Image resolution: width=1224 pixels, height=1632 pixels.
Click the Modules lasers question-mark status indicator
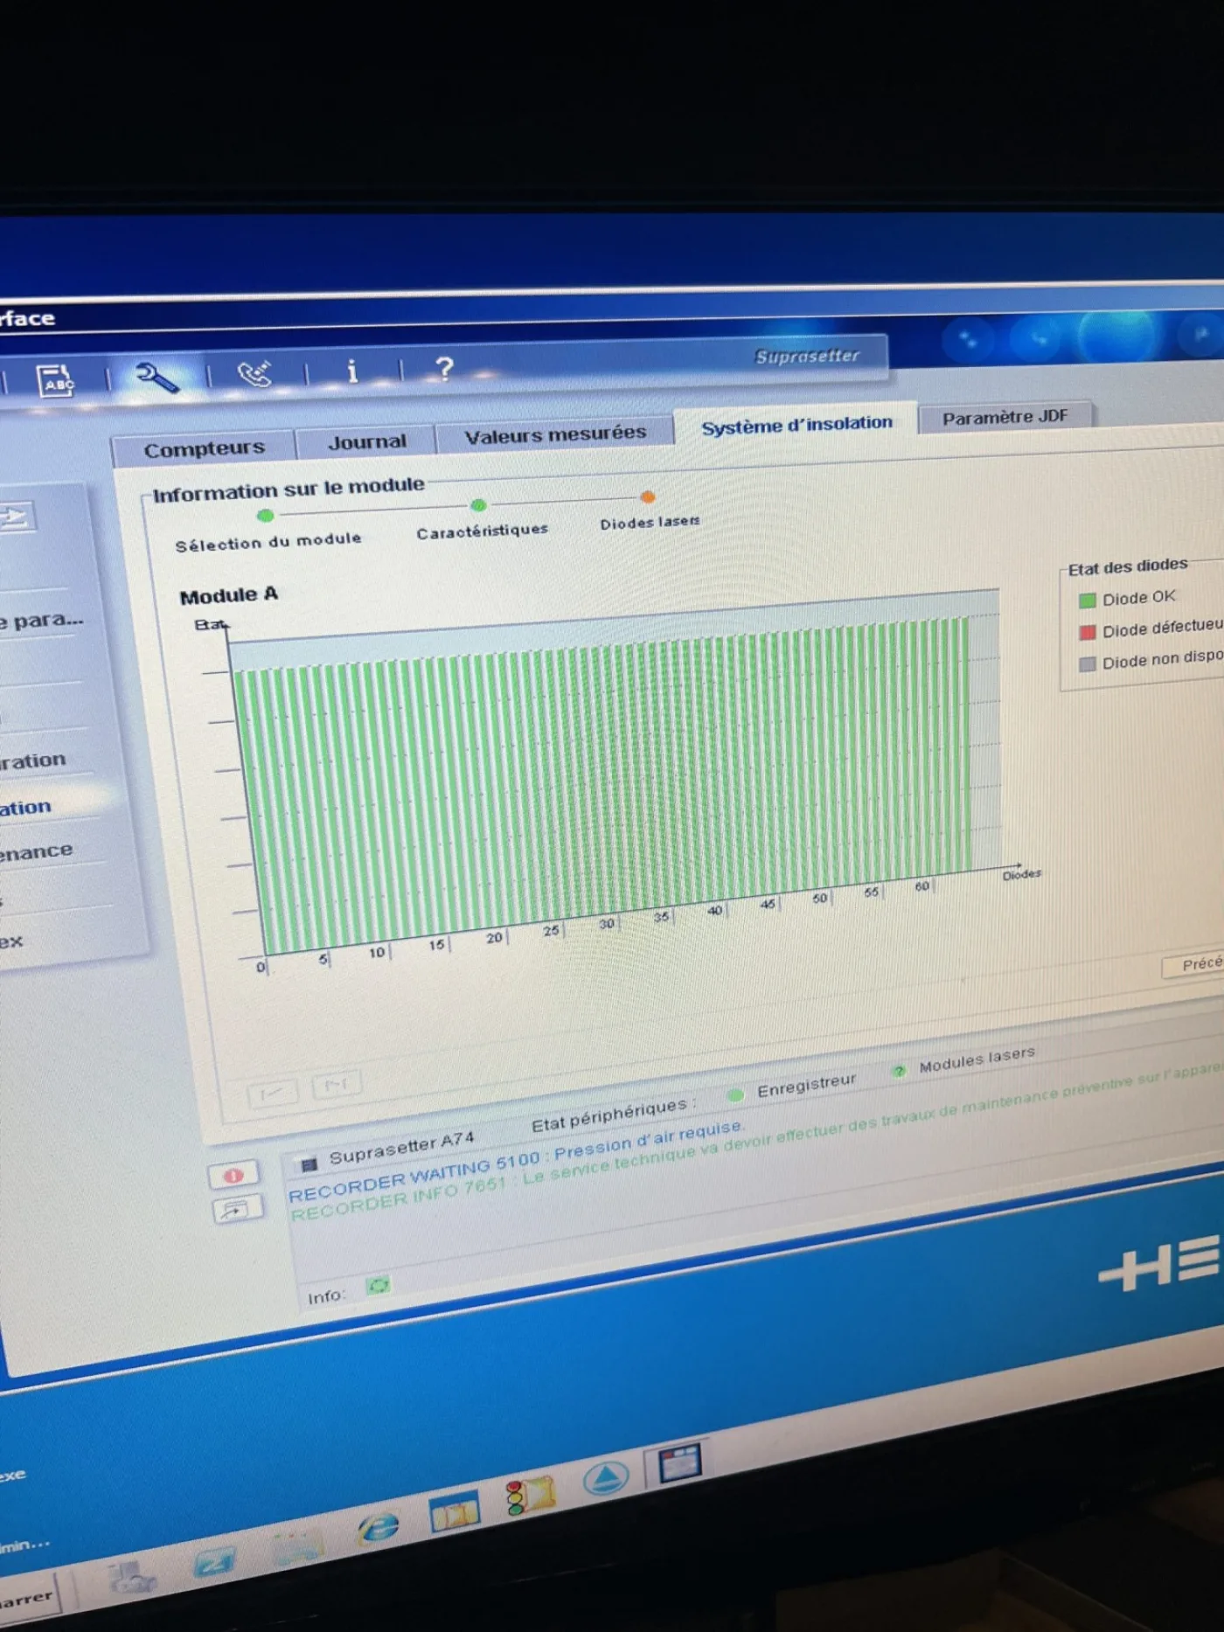tap(899, 1071)
